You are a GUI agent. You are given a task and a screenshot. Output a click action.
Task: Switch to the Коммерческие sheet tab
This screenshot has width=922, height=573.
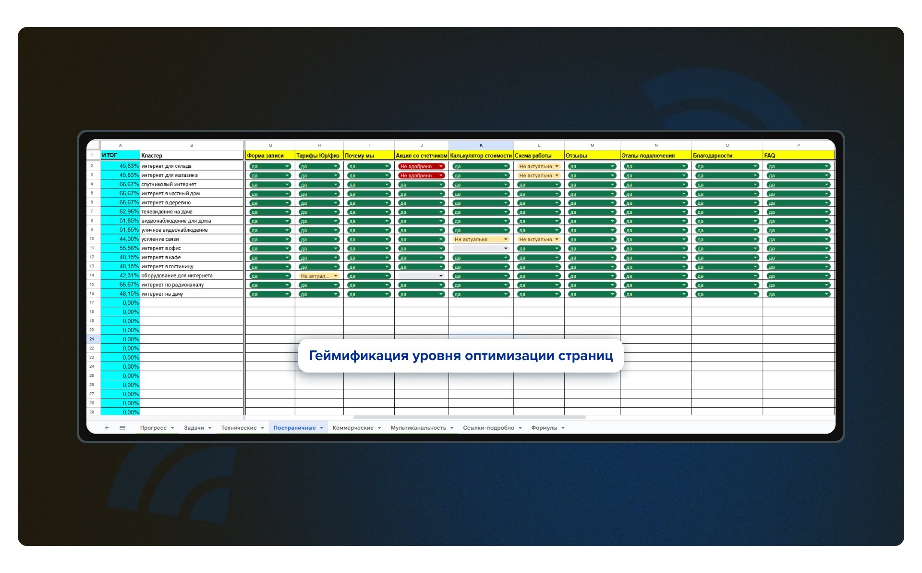pos(353,428)
